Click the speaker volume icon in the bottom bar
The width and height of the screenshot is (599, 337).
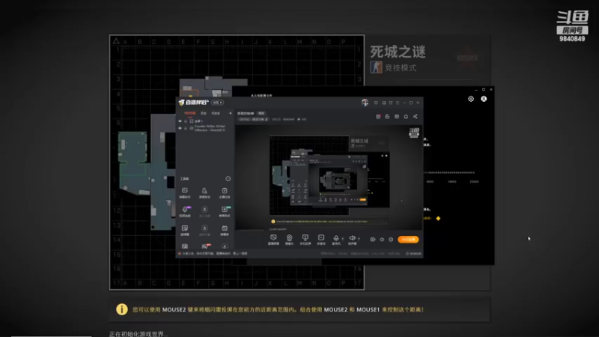pyautogui.click(x=352, y=239)
